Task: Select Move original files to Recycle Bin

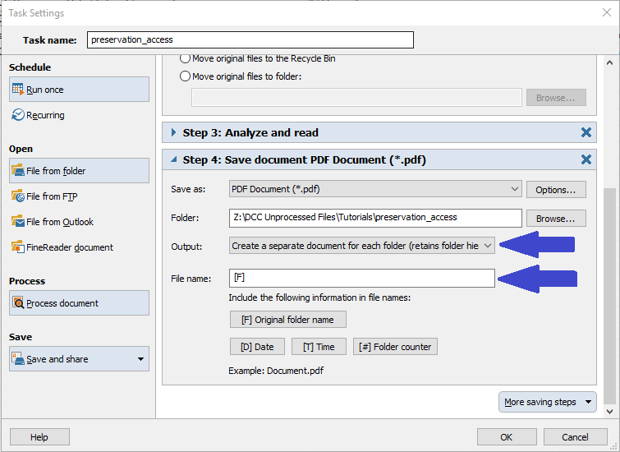Action: pyautogui.click(x=185, y=59)
